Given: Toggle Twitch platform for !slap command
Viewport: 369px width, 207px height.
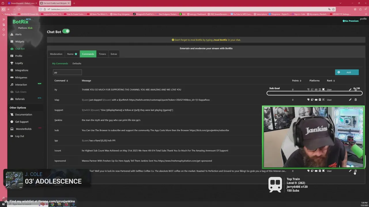Looking at the screenshot, I should [312, 100].
